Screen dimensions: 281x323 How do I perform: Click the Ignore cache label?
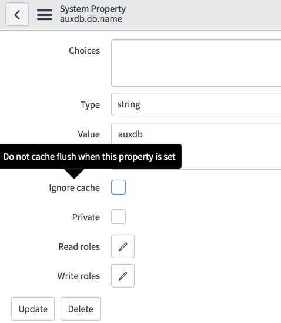[x=74, y=188]
